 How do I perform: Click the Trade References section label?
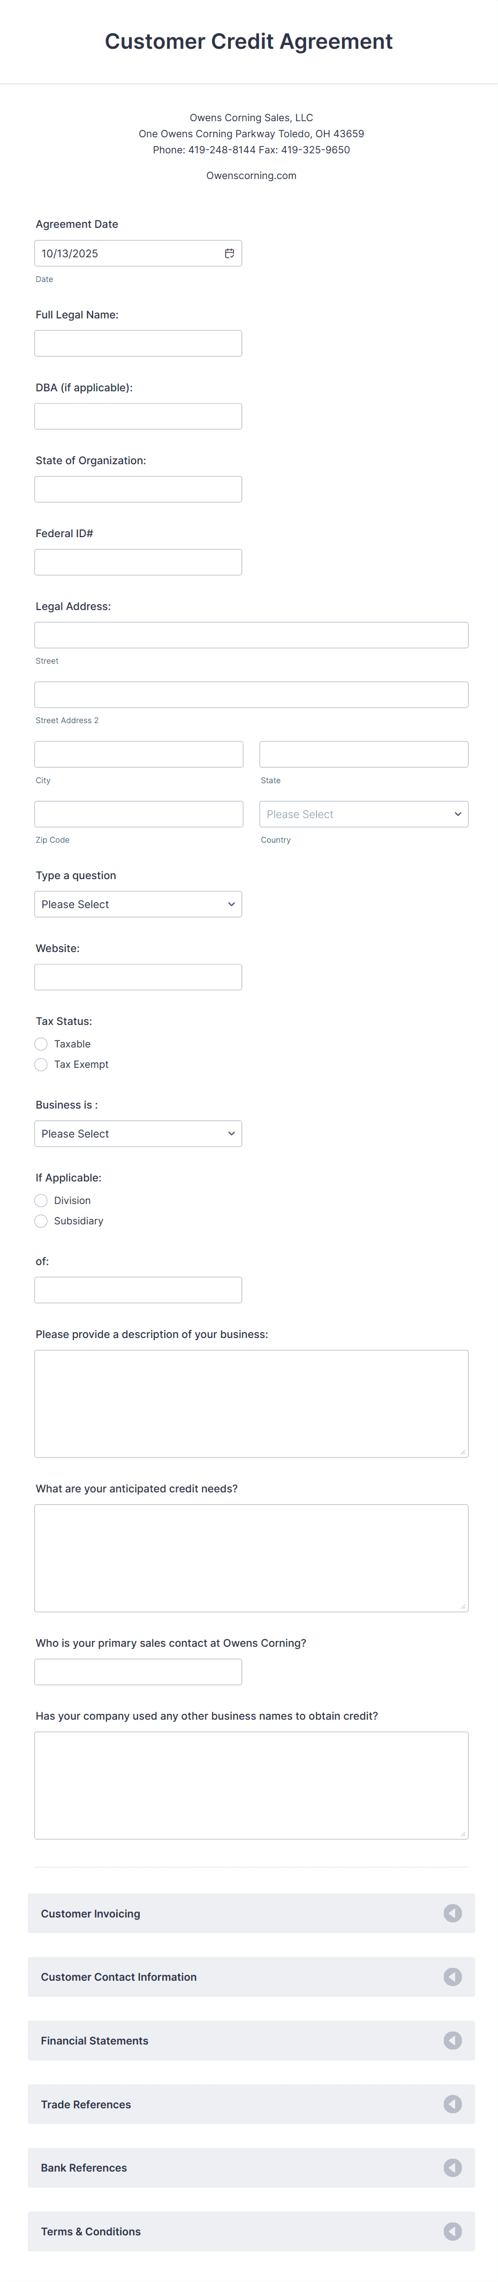[x=86, y=2104]
